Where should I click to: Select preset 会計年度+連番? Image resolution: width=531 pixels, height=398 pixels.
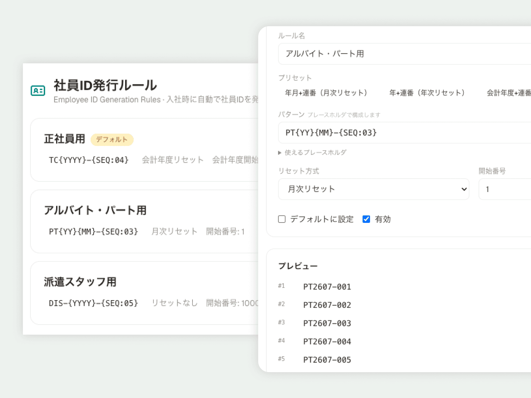(509, 93)
